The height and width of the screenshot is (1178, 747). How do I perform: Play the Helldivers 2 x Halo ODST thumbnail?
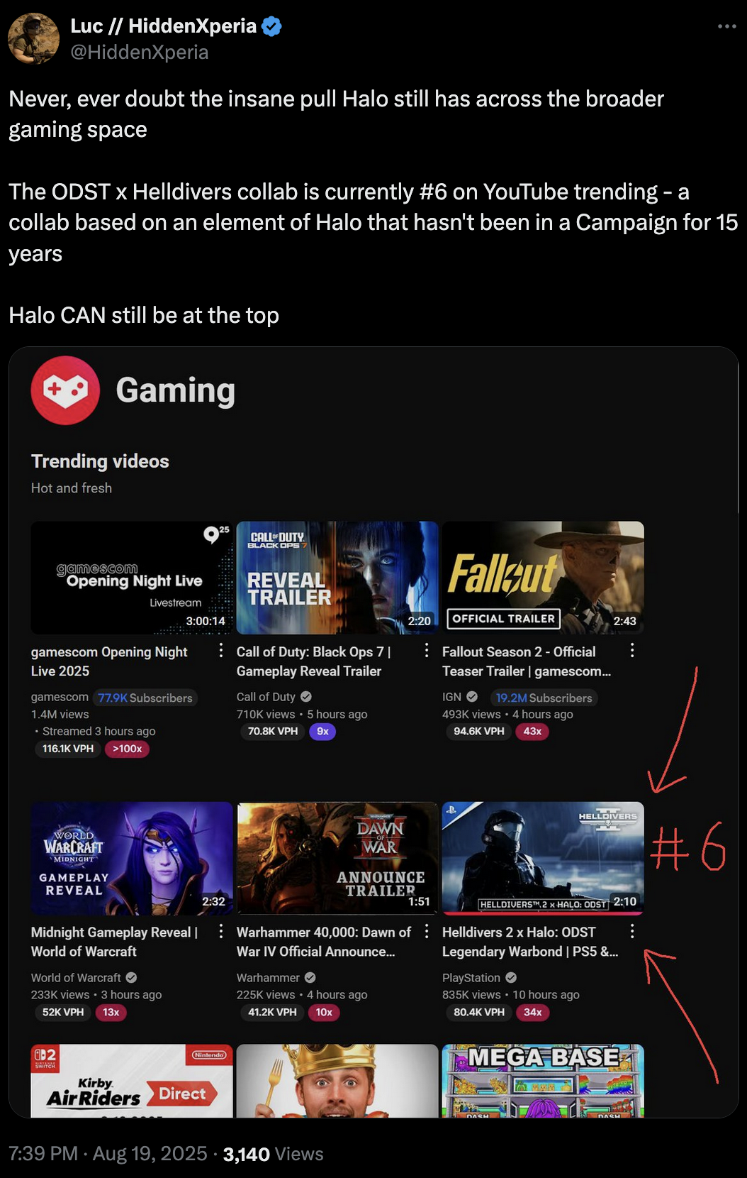(x=543, y=858)
